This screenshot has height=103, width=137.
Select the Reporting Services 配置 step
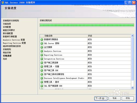click(14, 43)
